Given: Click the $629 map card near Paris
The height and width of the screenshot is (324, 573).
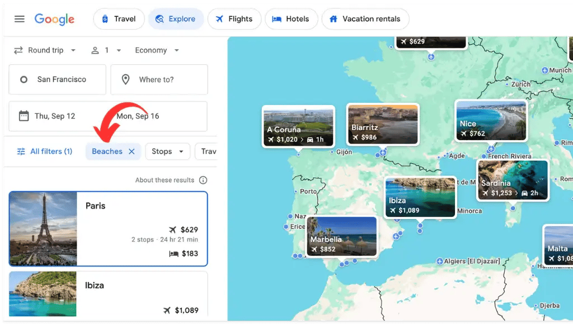Looking at the screenshot, I should (x=431, y=42).
